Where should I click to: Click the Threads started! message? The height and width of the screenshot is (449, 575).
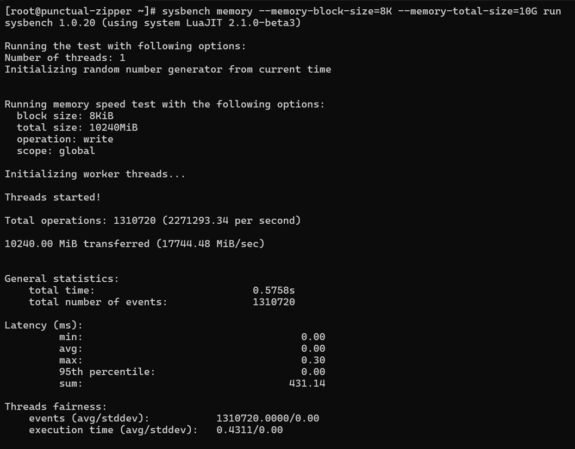53,198
